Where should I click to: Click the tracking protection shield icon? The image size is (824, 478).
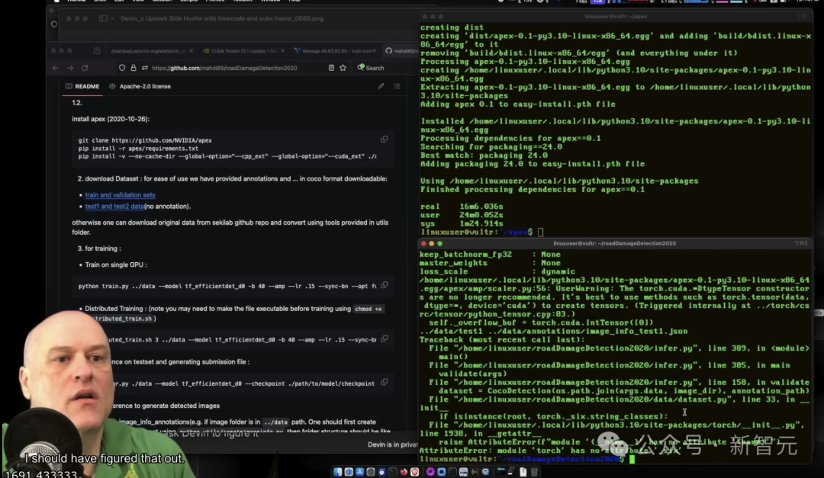(x=123, y=68)
